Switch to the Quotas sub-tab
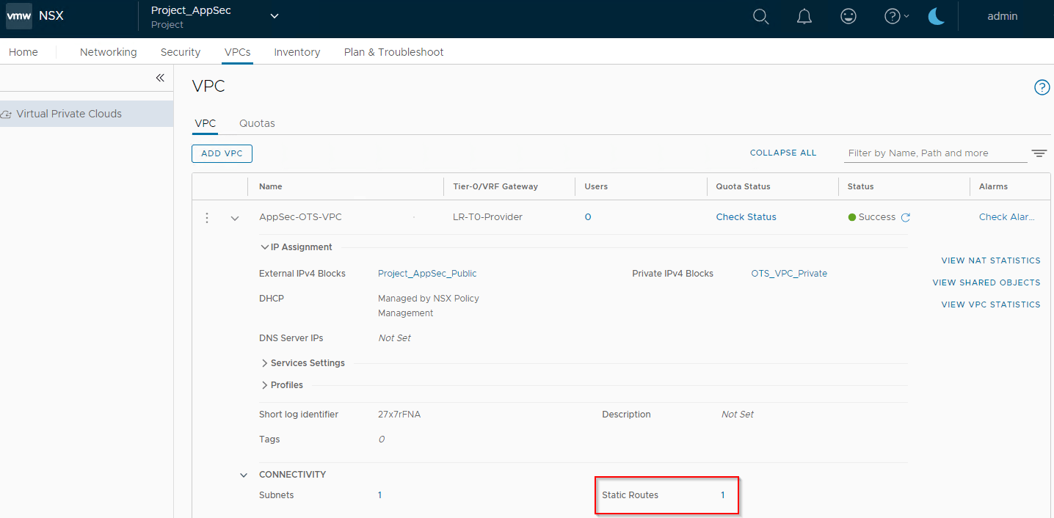This screenshot has height=518, width=1054. (257, 123)
